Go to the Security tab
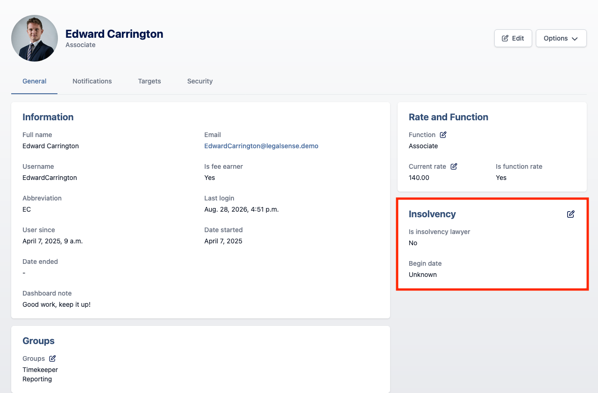 [x=200, y=81]
